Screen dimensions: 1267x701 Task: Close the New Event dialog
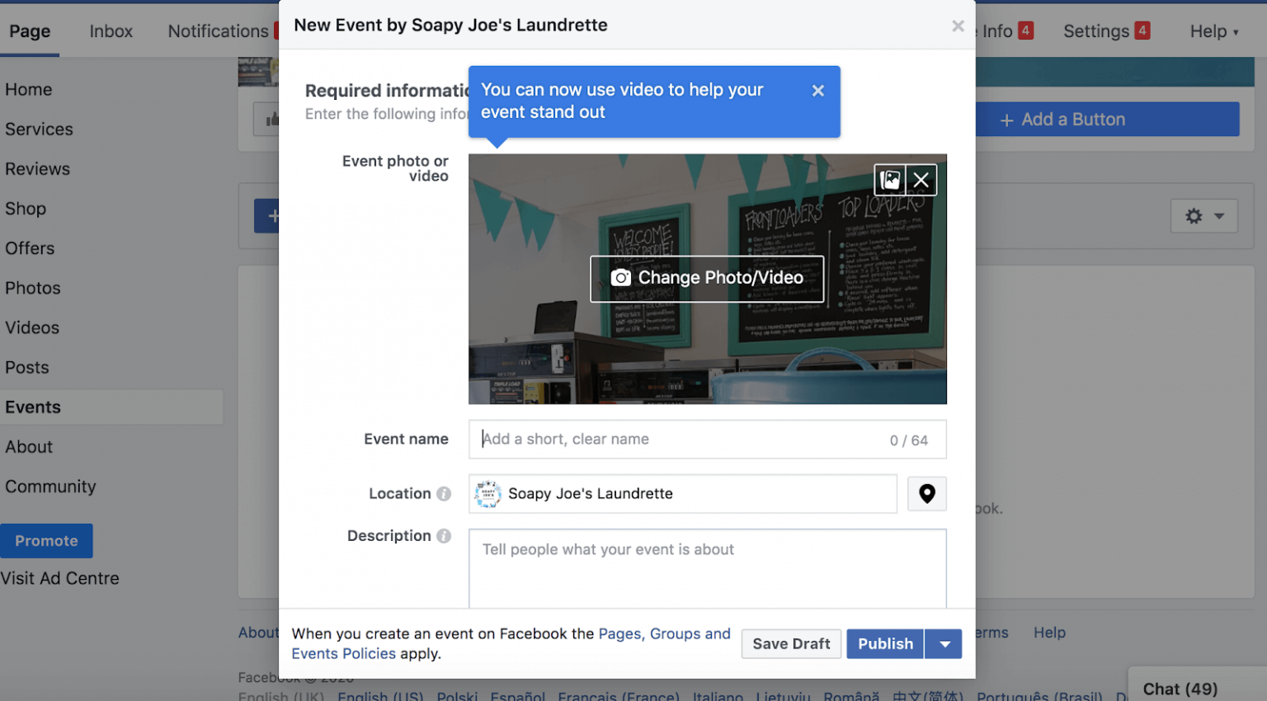point(958,26)
